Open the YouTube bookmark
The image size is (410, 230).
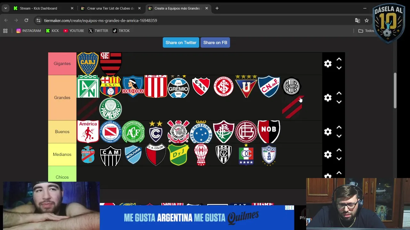pyautogui.click(x=74, y=31)
